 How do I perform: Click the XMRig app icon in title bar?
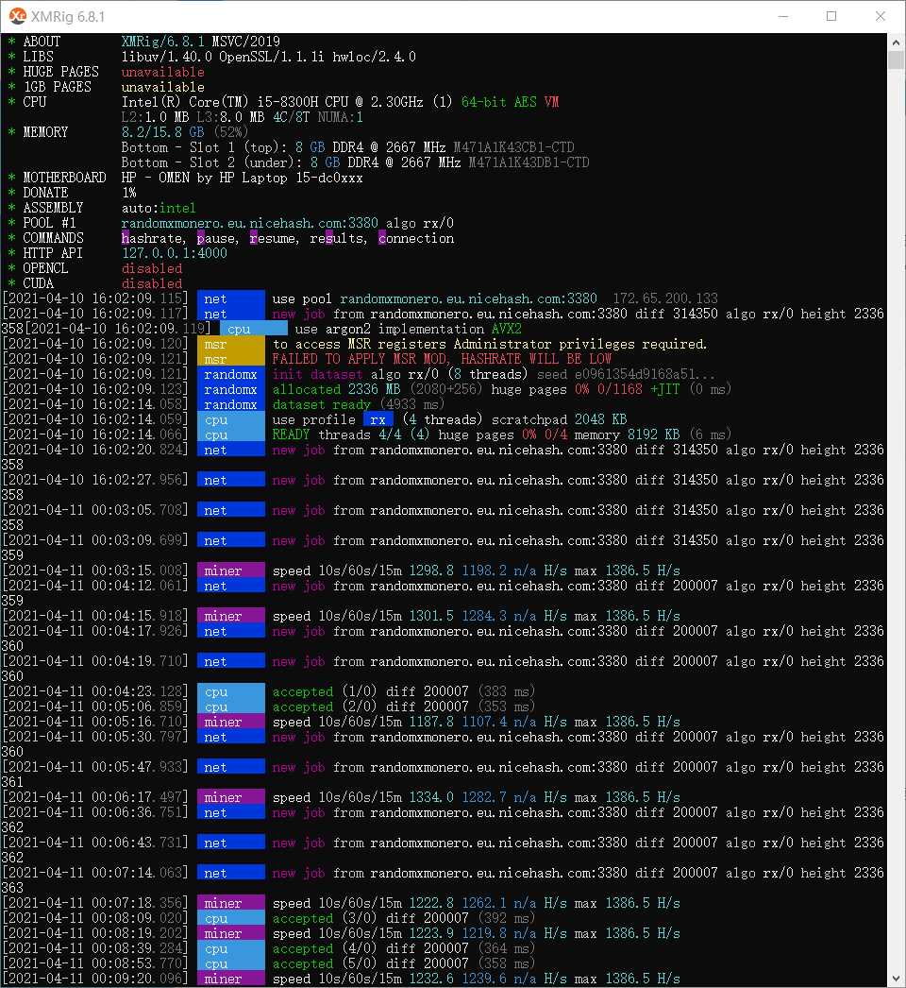[17, 16]
